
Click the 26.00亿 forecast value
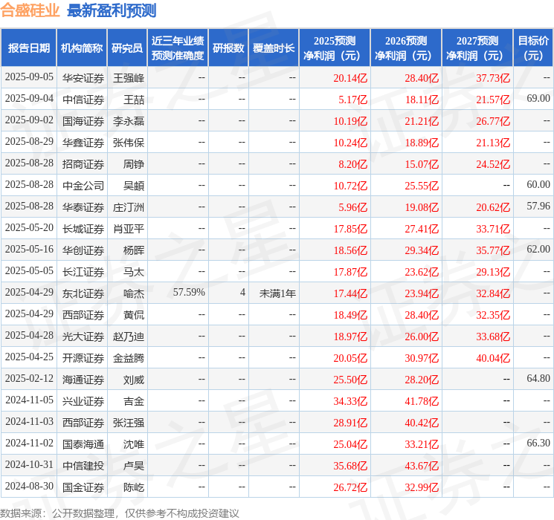point(422,337)
